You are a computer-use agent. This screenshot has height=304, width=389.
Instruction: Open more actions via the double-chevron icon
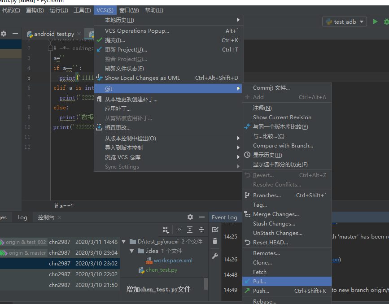point(179,229)
